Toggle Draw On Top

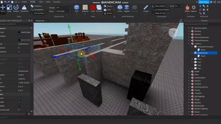[x=158, y=13]
